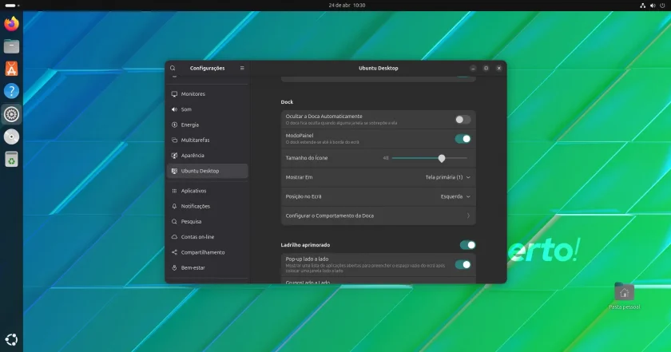Click the Contas on-line cloud icon
The image size is (671, 352).
click(x=174, y=237)
